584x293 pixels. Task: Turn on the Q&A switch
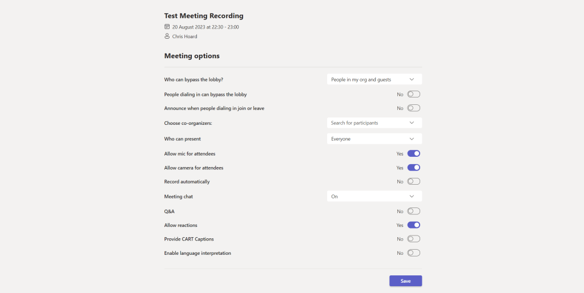(413, 211)
